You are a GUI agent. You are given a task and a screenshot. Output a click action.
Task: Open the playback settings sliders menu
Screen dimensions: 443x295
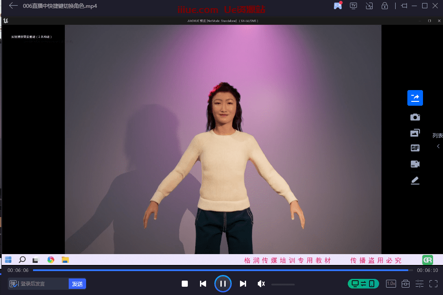tap(419, 284)
